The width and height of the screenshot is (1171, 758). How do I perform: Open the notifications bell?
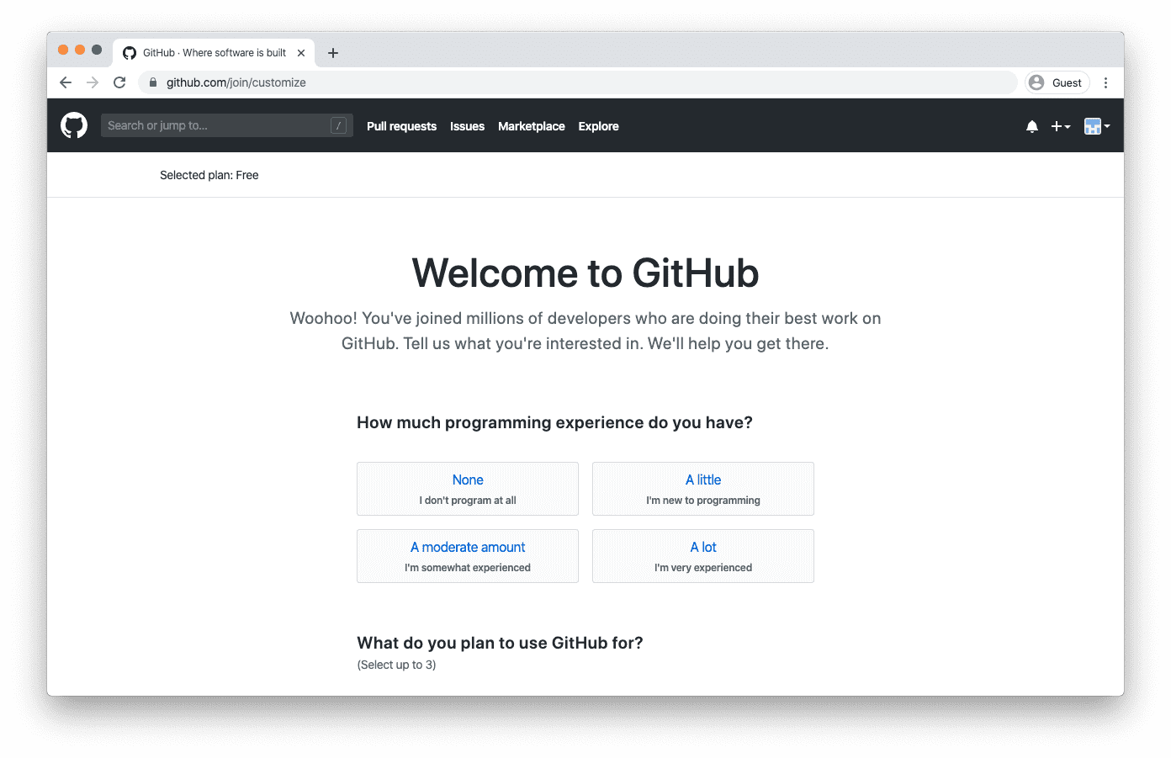coord(1032,126)
